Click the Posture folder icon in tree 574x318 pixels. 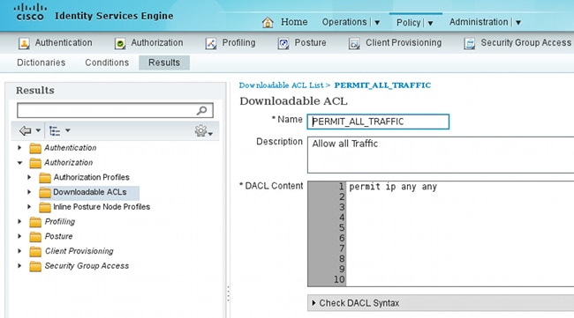35,237
